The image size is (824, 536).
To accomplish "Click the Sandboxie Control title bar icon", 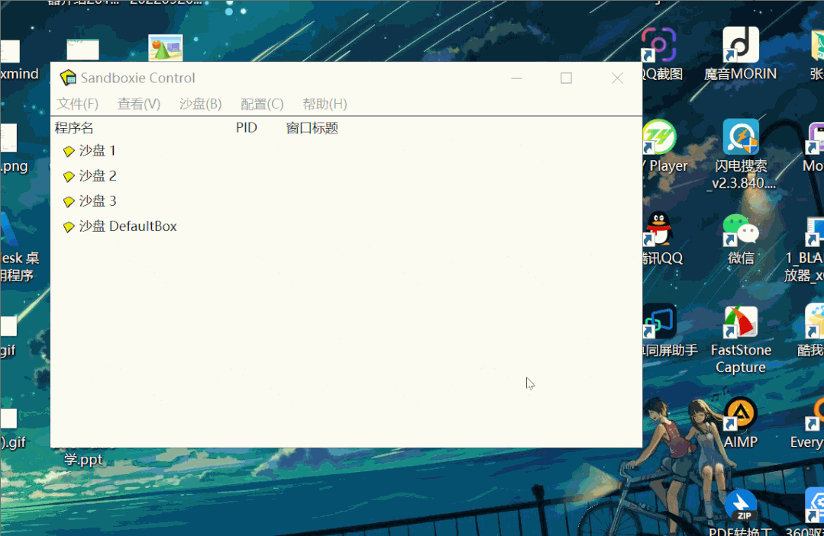I will click(68, 78).
